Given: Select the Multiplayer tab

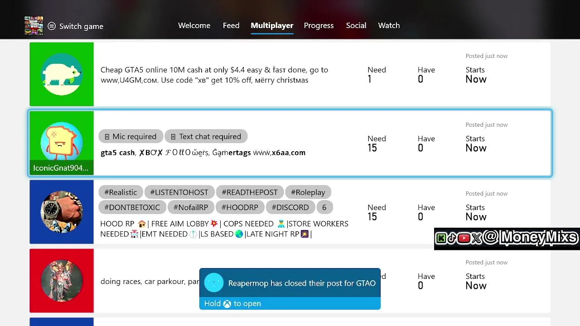Looking at the screenshot, I should pyautogui.click(x=272, y=25).
